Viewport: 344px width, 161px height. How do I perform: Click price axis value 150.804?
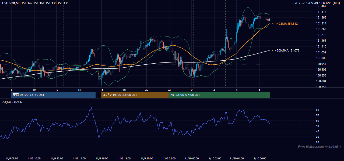pos(321,81)
